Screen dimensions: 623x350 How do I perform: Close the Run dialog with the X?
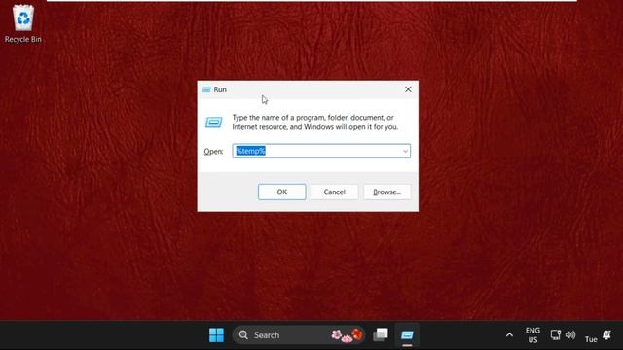(x=408, y=89)
